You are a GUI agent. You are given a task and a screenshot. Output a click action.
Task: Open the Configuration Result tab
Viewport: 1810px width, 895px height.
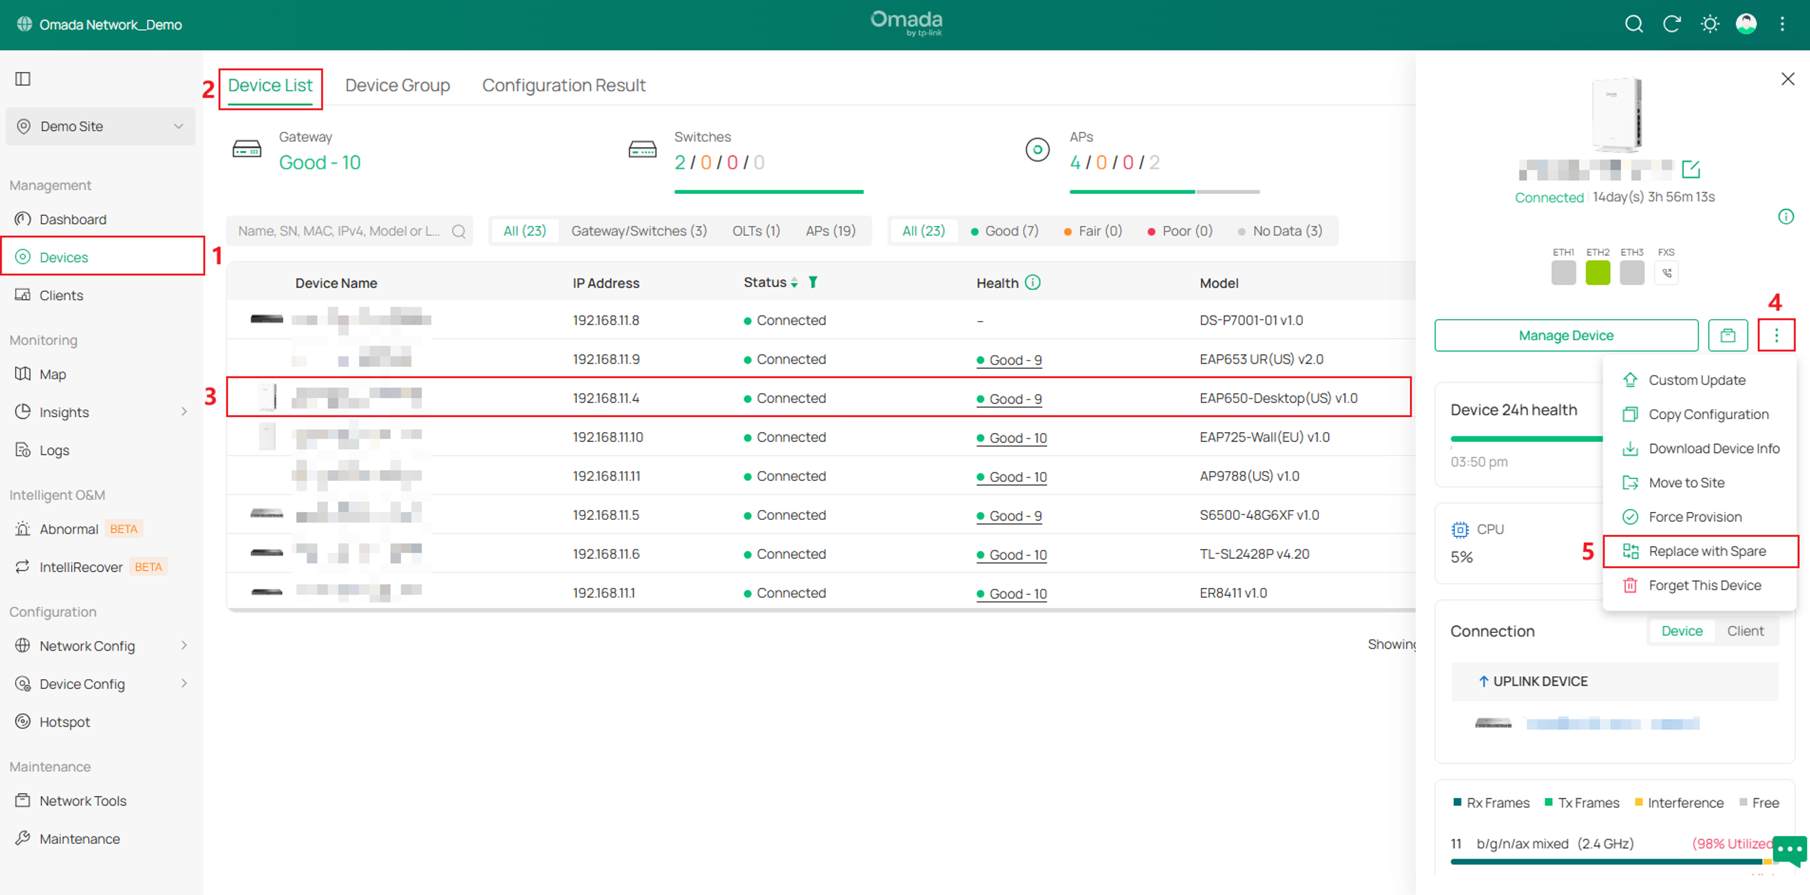click(x=564, y=86)
